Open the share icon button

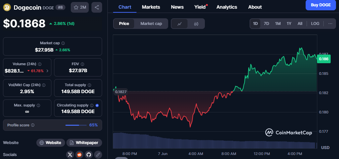(97, 7)
